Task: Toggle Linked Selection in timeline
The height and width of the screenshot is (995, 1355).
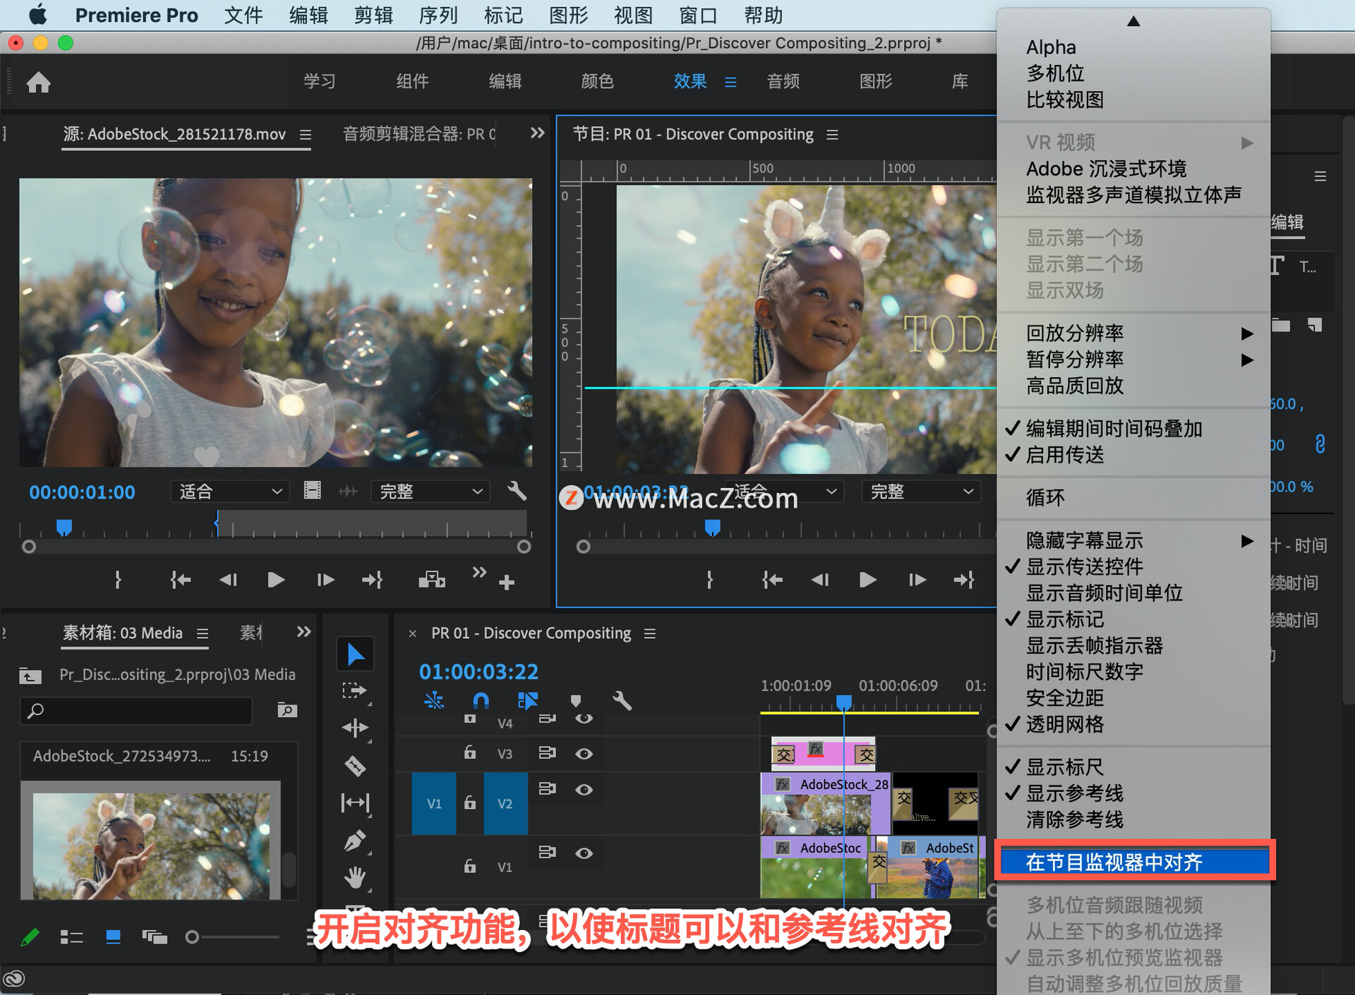Action: point(528,700)
